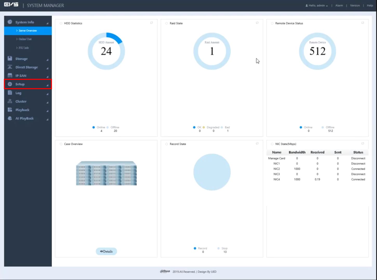Image resolution: width=377 pixels, height=280 pixels.
Task: Select the Raid State radio circle
Action: click(167, 23)
